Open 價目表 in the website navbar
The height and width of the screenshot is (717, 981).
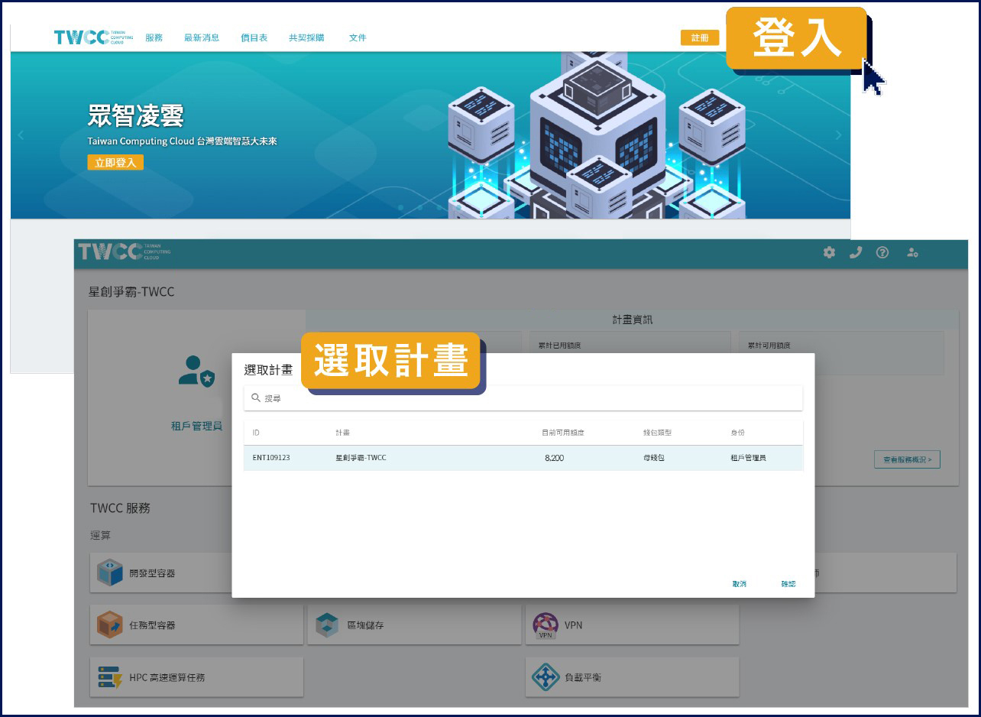coord(254,37)
